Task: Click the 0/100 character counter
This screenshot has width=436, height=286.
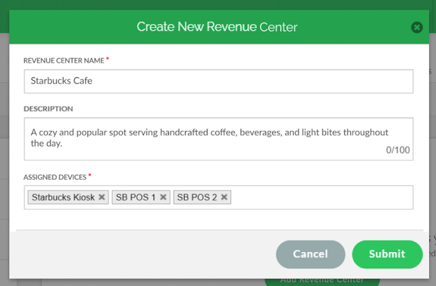Action: pos(398,150)
